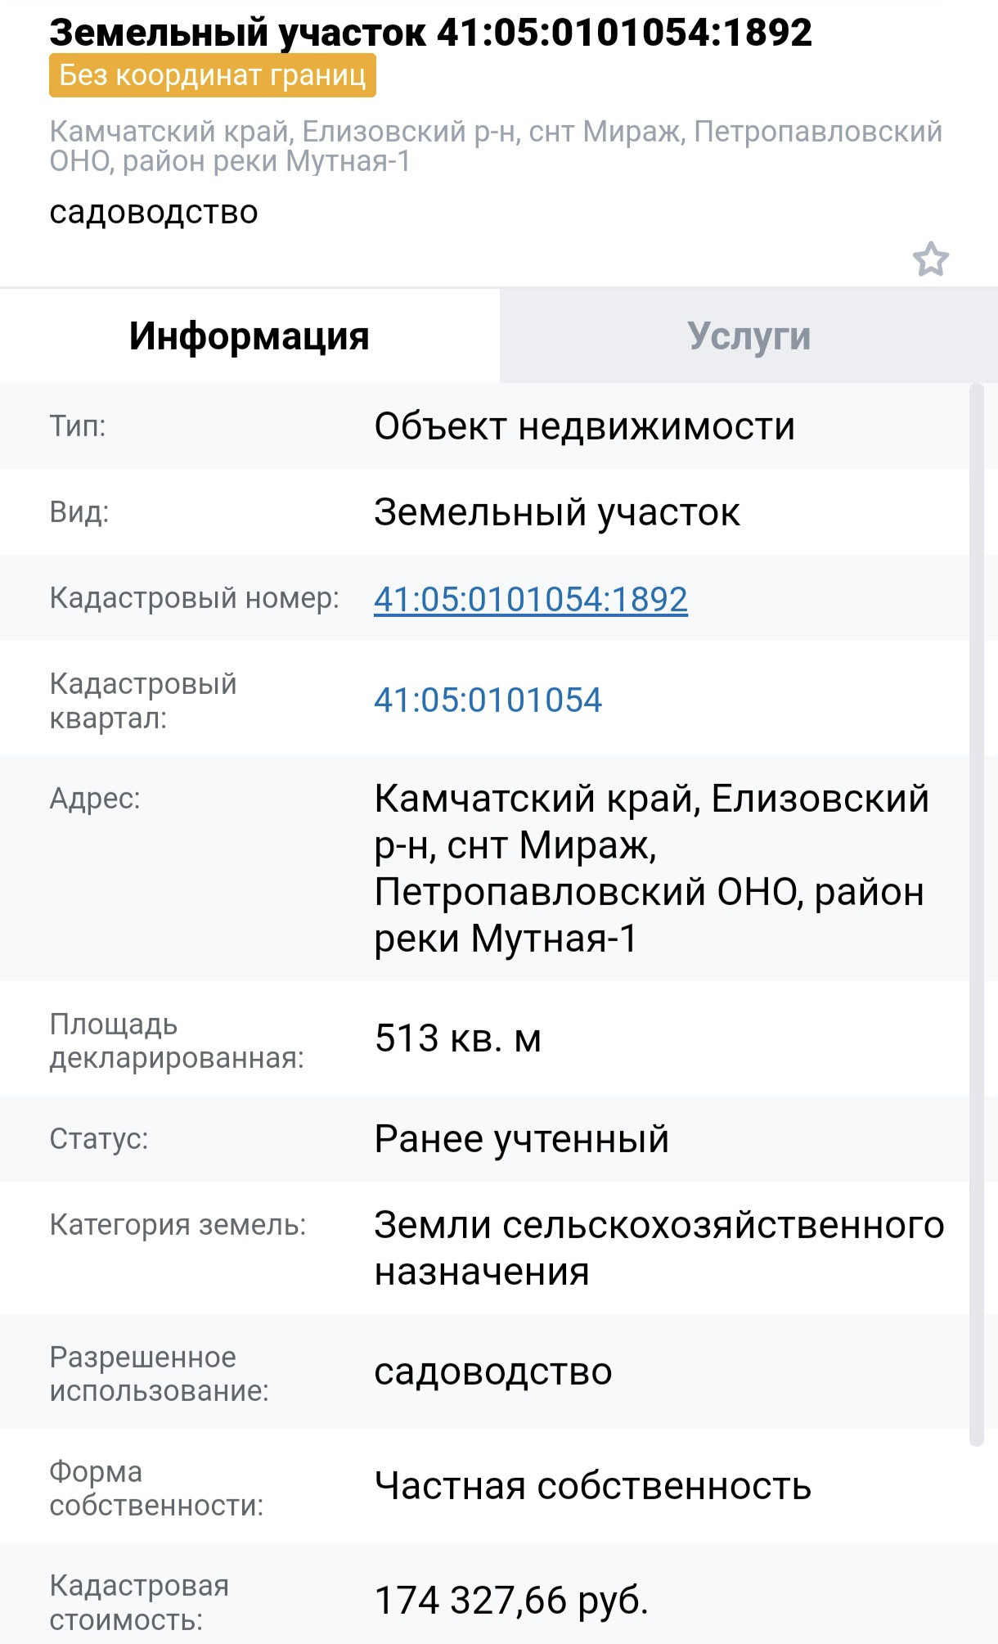
Task: Click the cadastral value 174 327,66 руб.
Action: click(510, 1601)
